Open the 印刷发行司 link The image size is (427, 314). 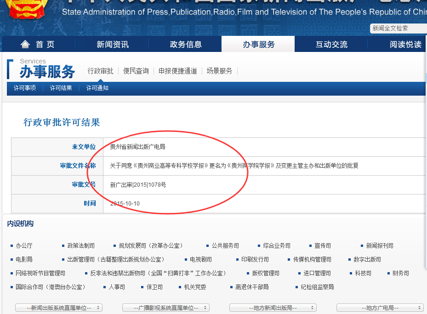coord(255,259)
